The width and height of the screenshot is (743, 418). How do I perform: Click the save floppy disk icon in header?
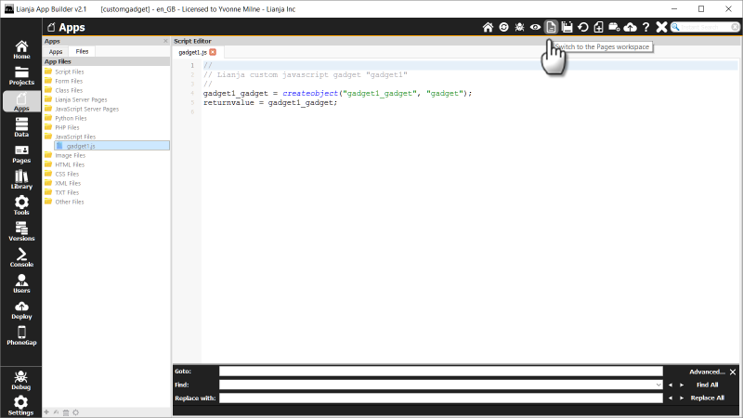point(567,28)
